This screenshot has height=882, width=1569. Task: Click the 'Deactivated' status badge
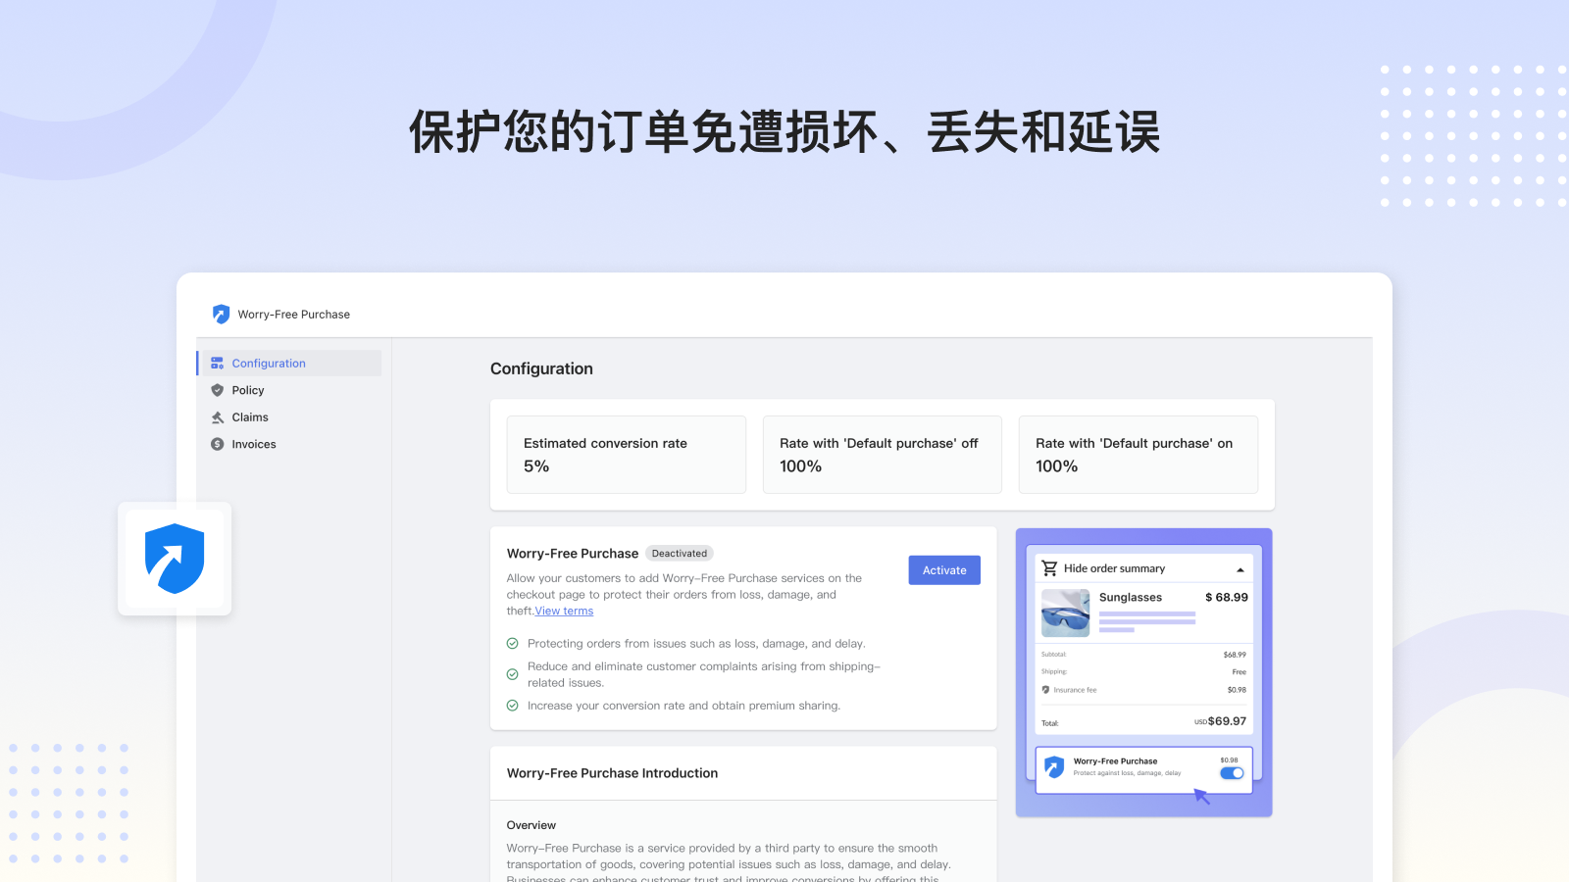coord(680,553)
